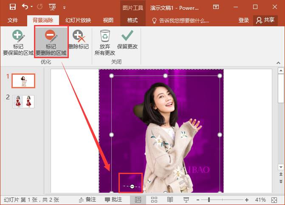Click the 告诉我您想要做什么 search box
Screen dimensions: 285x205
(181, 20)
